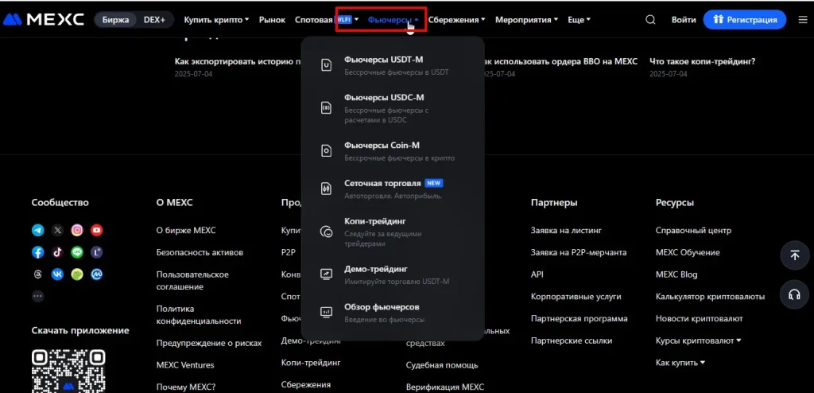Expand the Купить крипто dropdown
The width and height of the screenshot is (814, 393).
216,20
